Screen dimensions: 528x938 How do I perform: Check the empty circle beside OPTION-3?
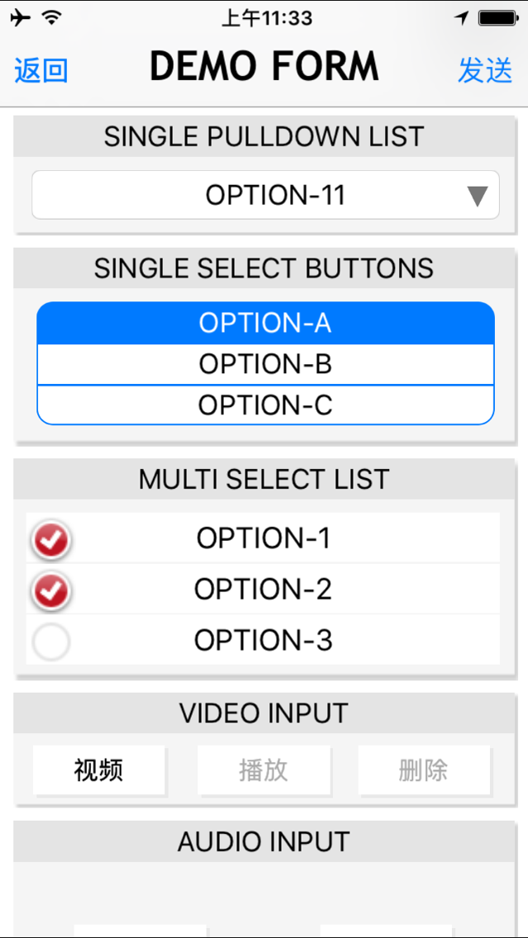[51, 642]
